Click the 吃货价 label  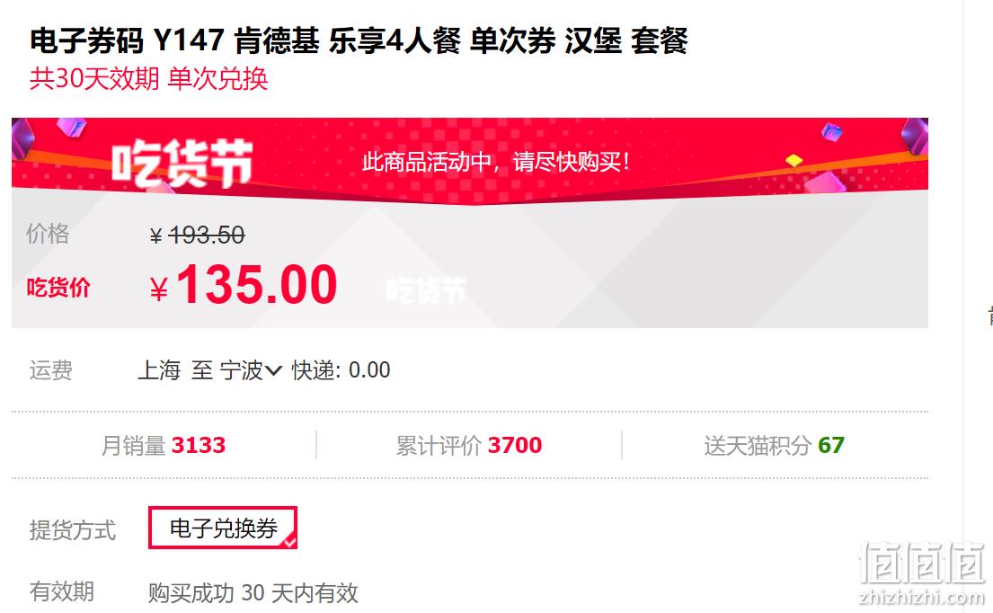point(58,288)
